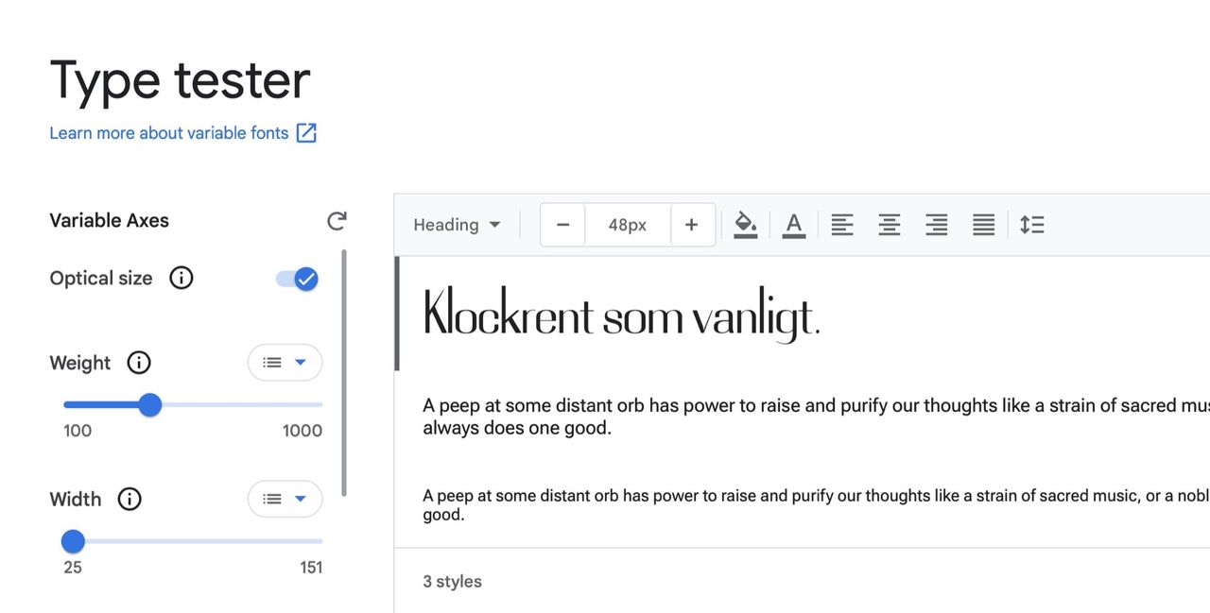The height and width of the screenshot is (613, 1210).
Task: Disable the Optical size toggle
Action: tap(297, 279)
